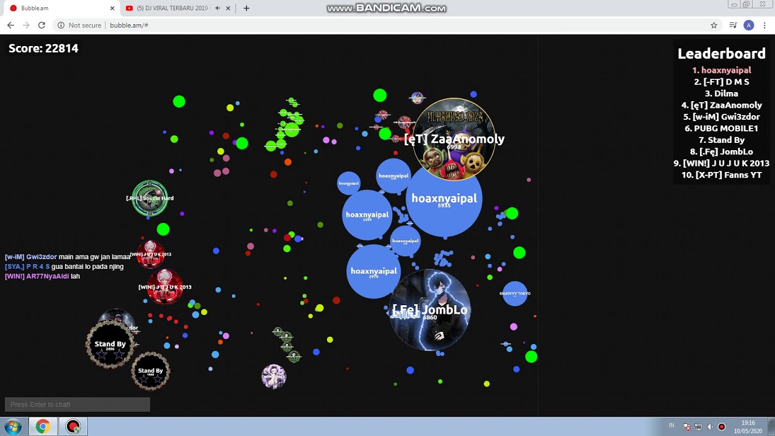This screenshot has height=436, width=775.
Task: Open the Windows Start menu
Action: [12, 426]
